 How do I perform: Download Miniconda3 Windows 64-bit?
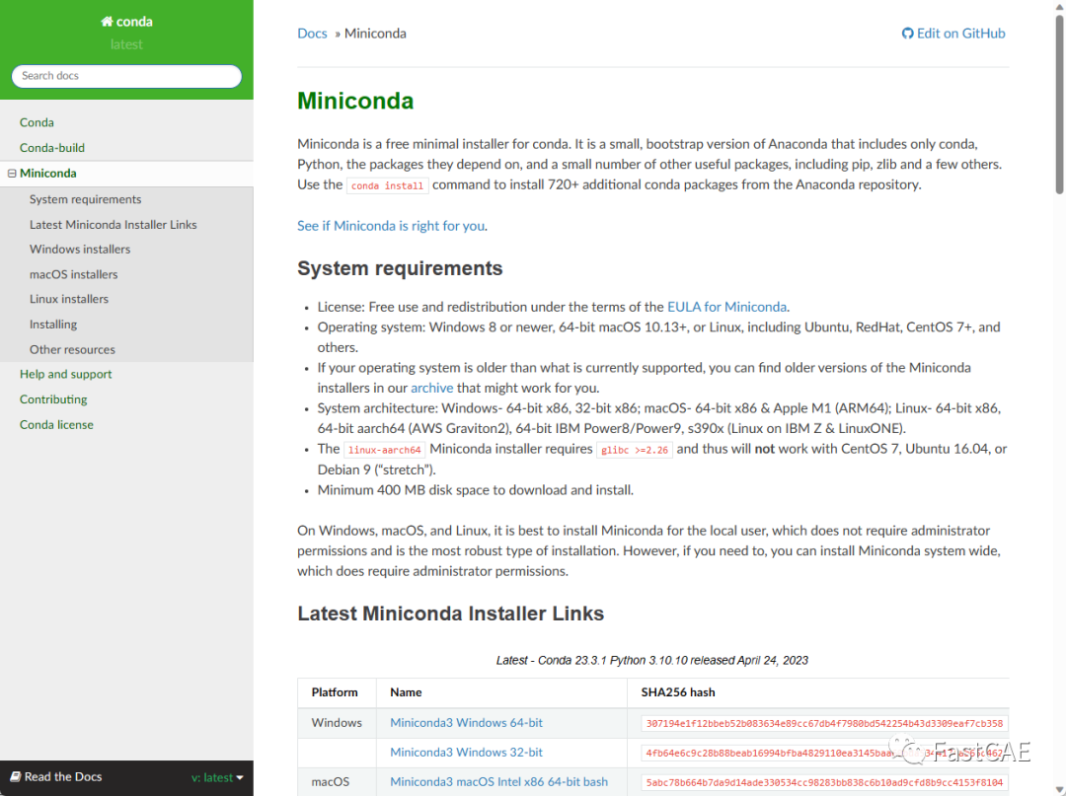(x=466, y=723)
